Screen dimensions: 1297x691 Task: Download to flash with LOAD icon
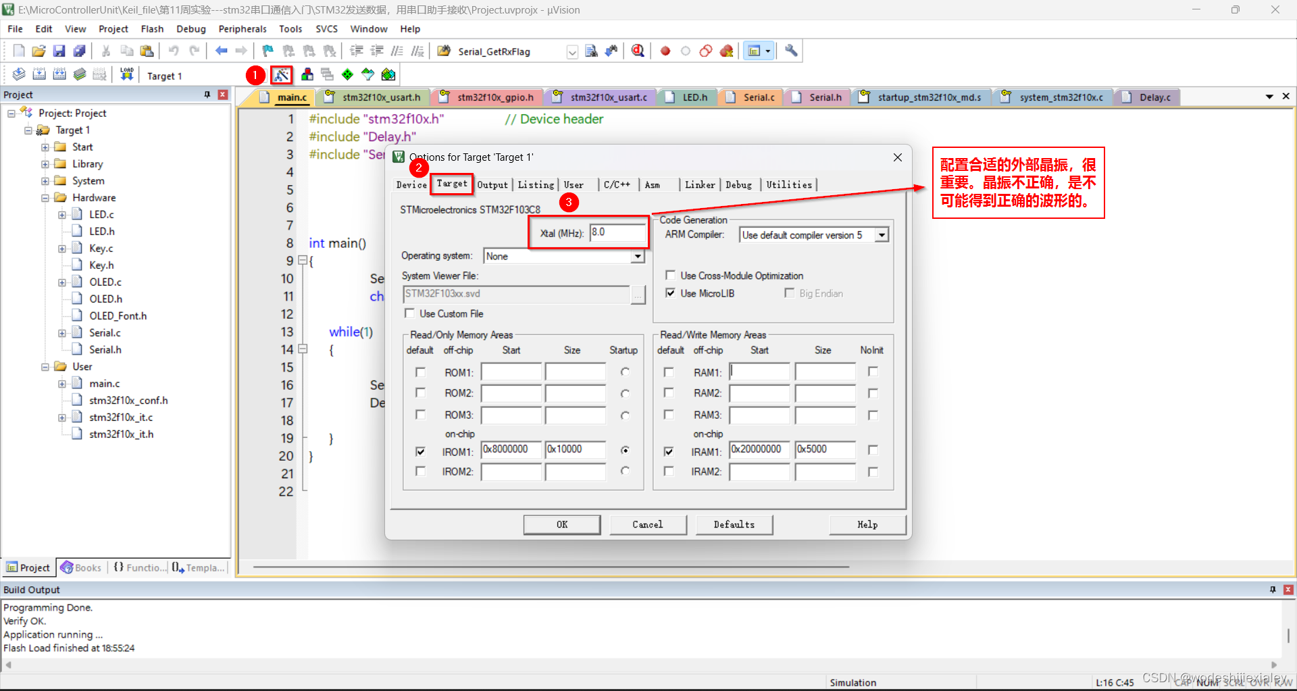click(x=126, y=74)
